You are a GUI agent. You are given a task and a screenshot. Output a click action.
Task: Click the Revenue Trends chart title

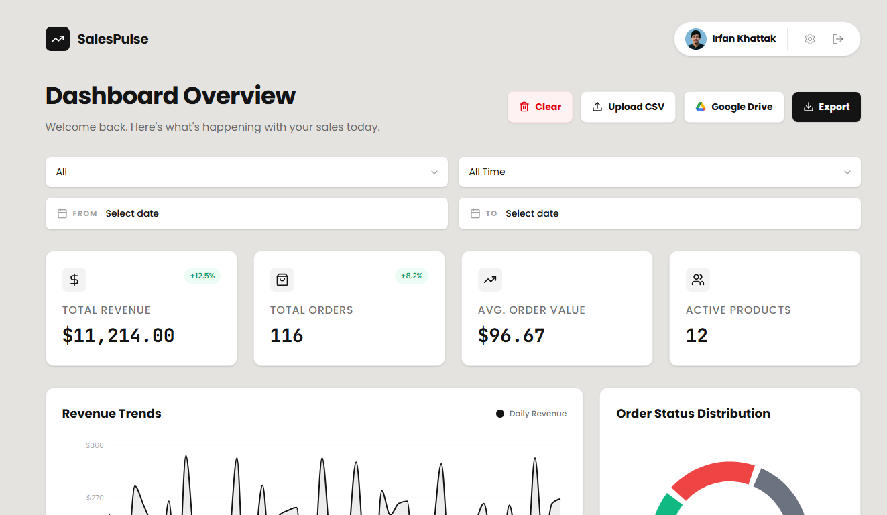(x=112, y=414)
